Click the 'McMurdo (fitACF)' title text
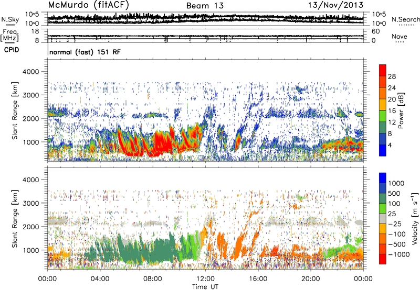 (89, 5)
